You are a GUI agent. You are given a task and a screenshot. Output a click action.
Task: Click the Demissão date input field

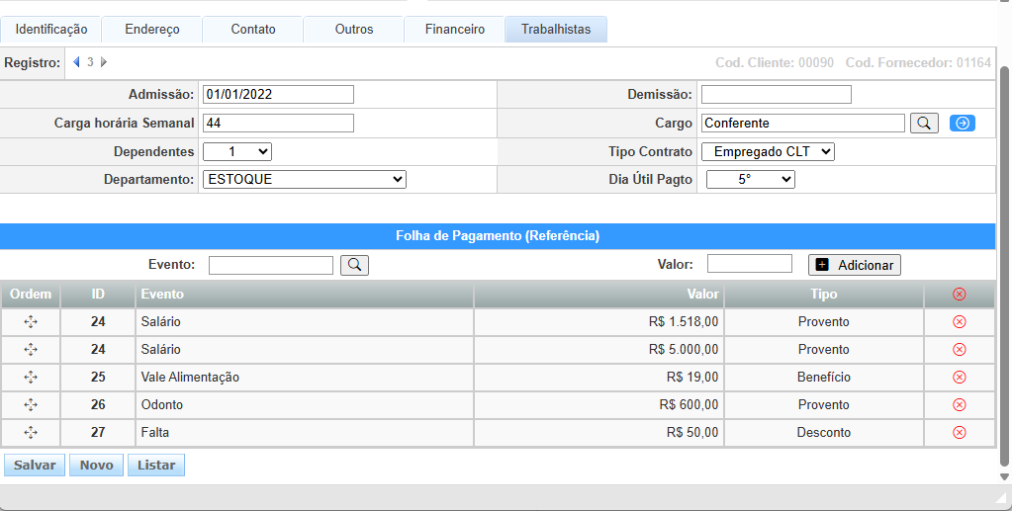pyautogui.click(x=776, y=95)
